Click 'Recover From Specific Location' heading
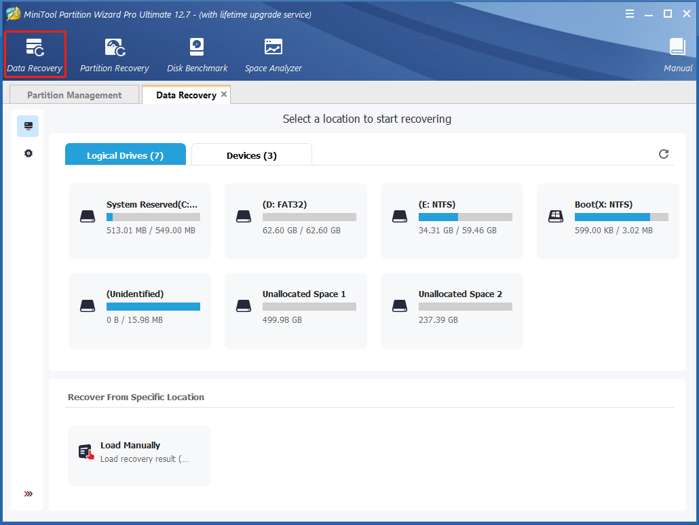 point(136,397)
